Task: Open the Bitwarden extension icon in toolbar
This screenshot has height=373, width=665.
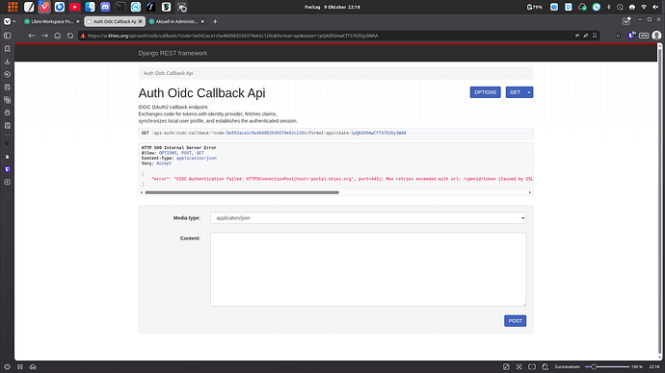Action: point(632,36)
